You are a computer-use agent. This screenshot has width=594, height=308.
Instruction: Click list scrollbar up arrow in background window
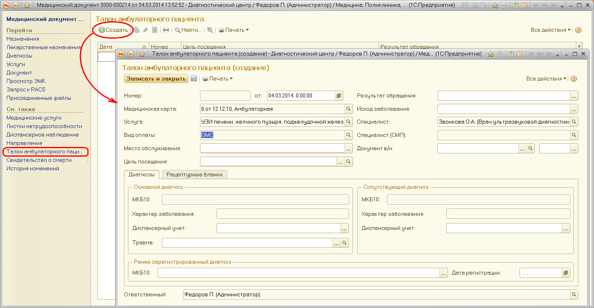point(580,46)
